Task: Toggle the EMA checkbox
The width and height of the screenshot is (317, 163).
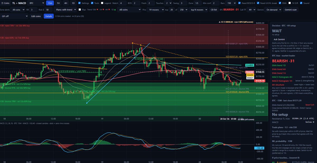Action: 279,3
